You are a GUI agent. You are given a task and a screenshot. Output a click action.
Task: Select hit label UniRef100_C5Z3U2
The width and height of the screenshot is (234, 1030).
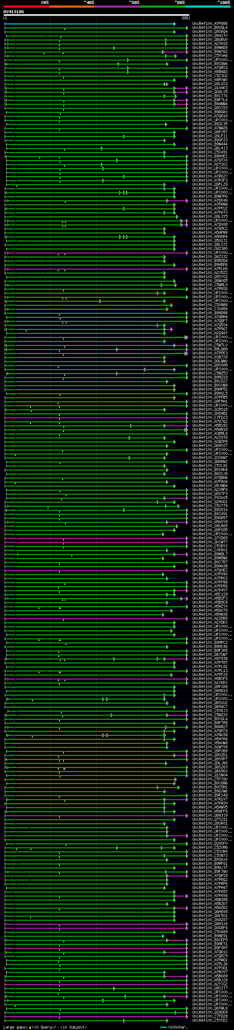(x=210, y=76)
